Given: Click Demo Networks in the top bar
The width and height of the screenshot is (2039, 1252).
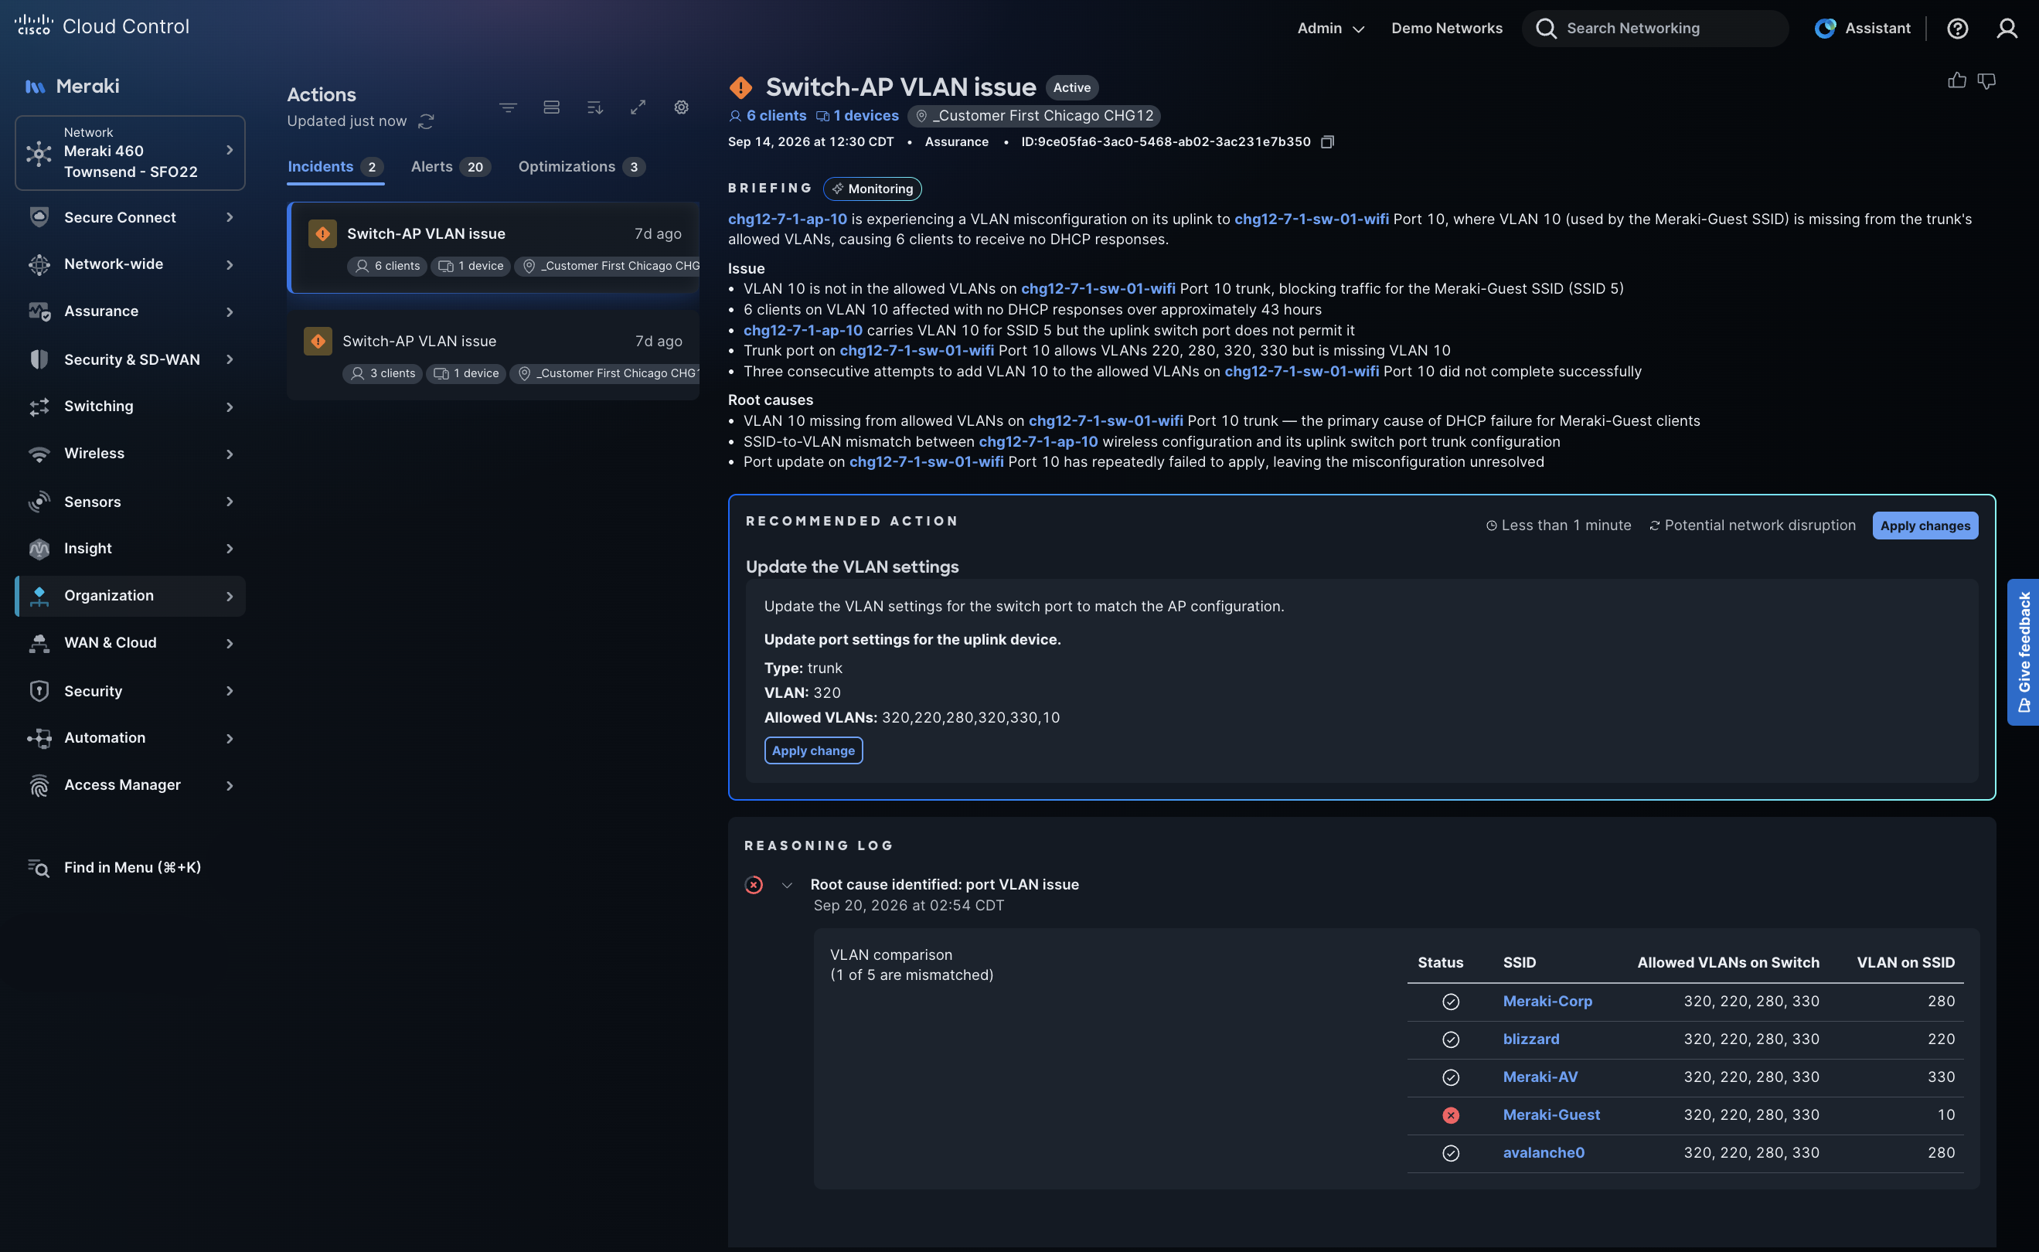Looking at the screenshot, I should coord(1446,28).
